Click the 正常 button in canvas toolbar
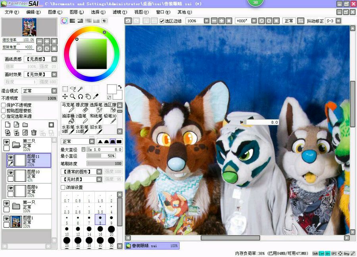This screenshot has height=257, width=357. (x=289, y=21)
